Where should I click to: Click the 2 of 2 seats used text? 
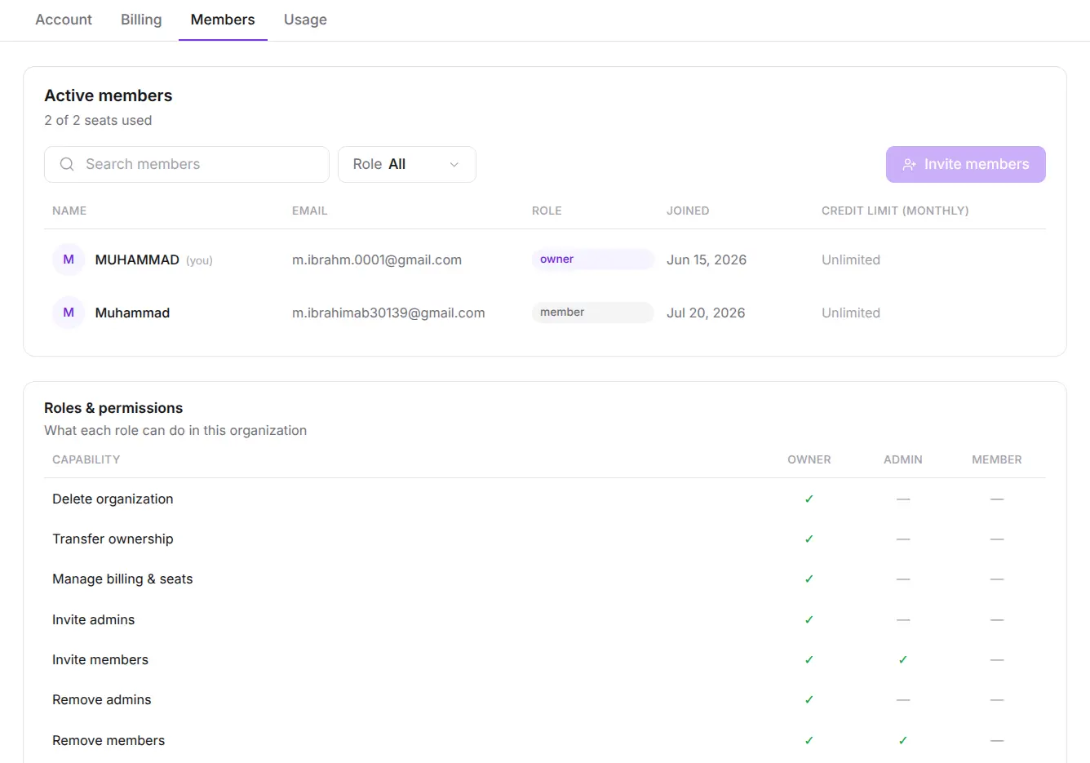pos(98,120)
